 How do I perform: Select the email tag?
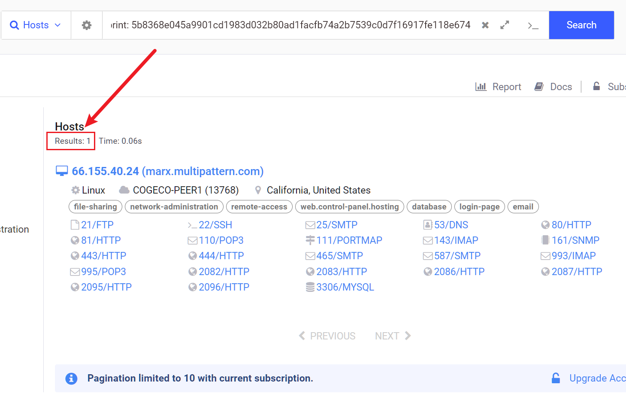523,207
